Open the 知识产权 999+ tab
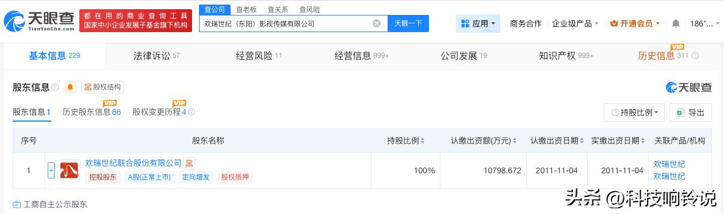Screen dimensions: 724x214 [566, 56]
